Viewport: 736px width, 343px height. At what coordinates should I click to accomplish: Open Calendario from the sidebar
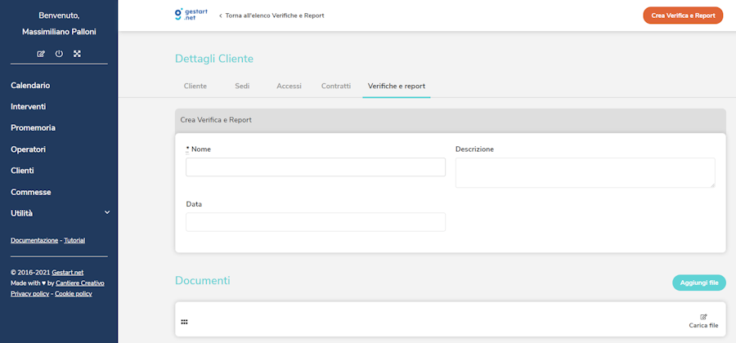coord(30,85)
